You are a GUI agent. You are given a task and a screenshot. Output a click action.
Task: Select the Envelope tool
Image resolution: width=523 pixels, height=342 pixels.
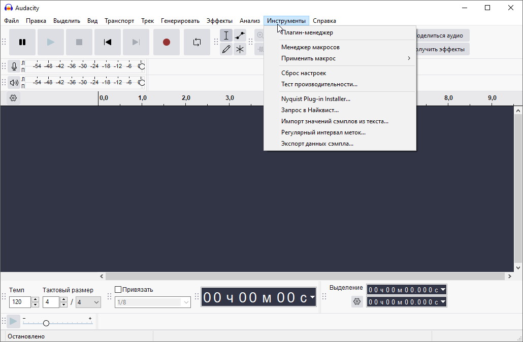(x=240, y=36)
